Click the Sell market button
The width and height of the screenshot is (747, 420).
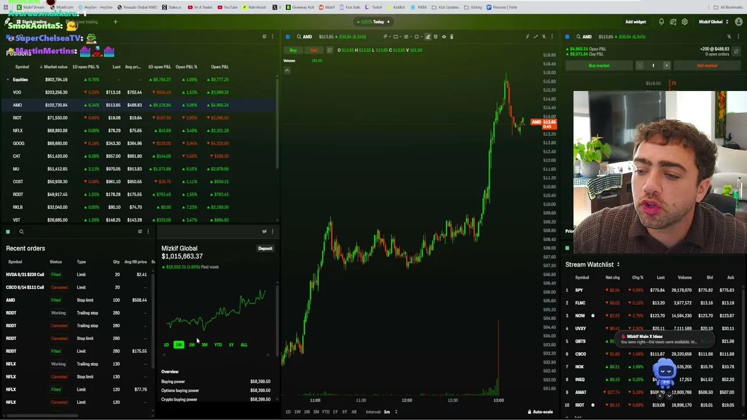tap(707, 65)
